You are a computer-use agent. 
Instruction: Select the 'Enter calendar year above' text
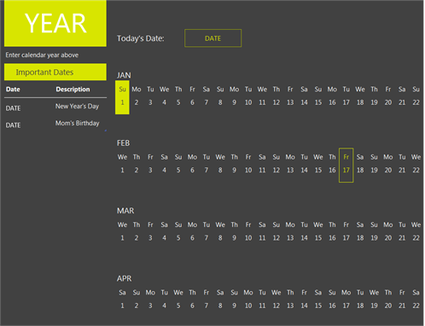pos(42,55)
